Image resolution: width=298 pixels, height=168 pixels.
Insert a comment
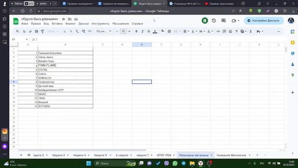(224, 31)
